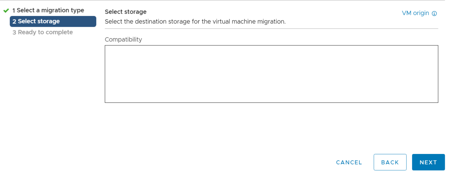Click the Select storage heading
Image resolution: width=449 pixels, height=173 pixels.
pyautogui.click(x=125, y=12)
